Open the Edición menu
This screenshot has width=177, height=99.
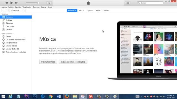11,7
